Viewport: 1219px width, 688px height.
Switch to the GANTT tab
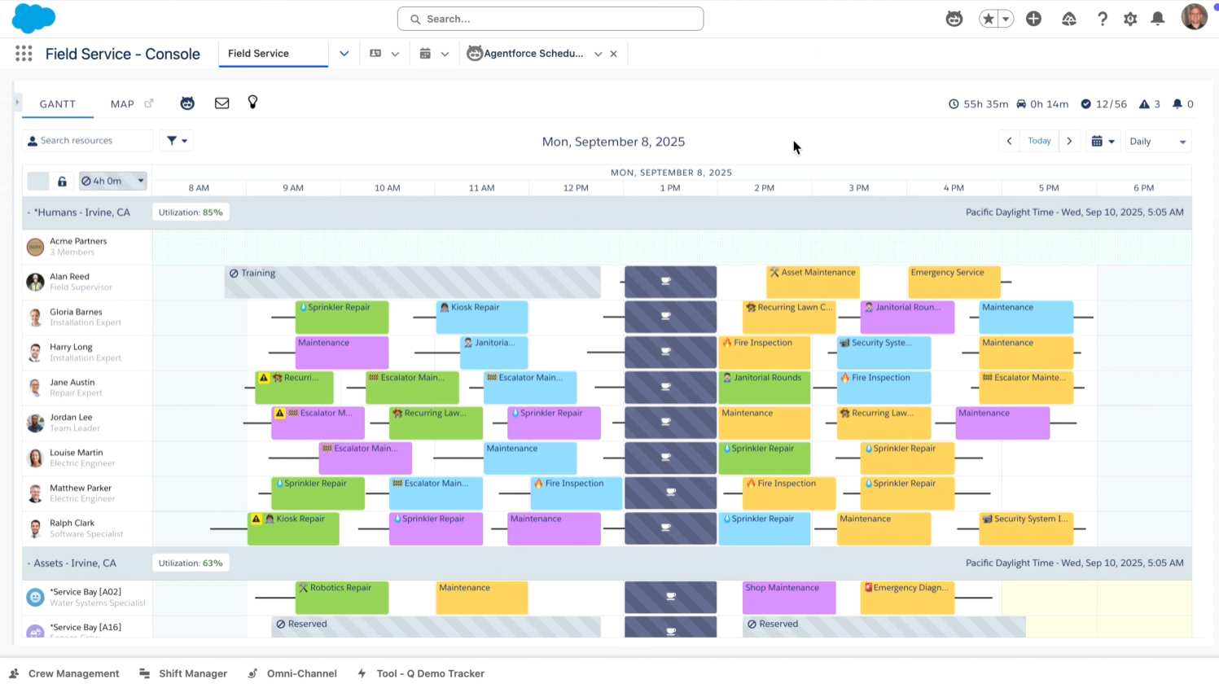pos(58,104)
